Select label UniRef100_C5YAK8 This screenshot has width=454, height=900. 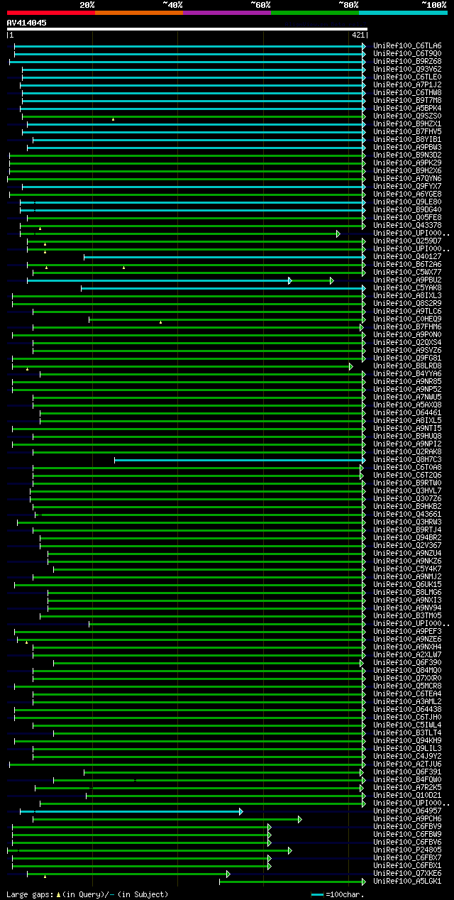click(x=407, y=288)
